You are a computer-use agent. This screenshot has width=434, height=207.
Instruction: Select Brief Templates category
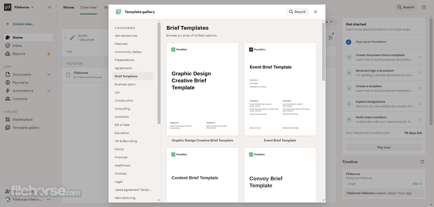point(133,76)
